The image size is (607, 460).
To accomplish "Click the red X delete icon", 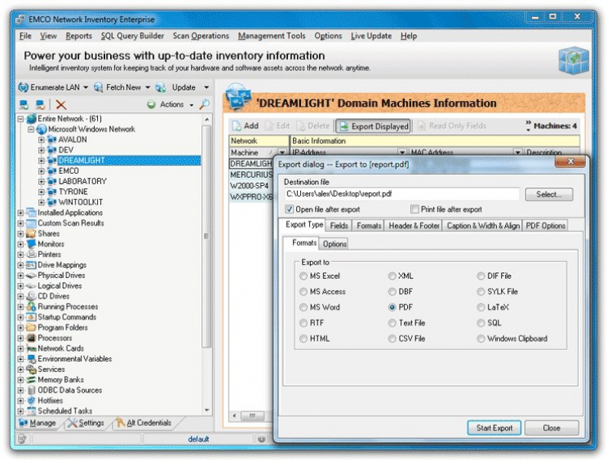I will pos(61,104).
